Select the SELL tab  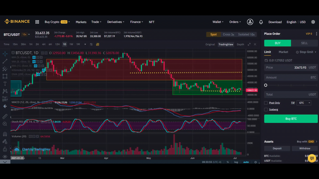click(304, 43)
